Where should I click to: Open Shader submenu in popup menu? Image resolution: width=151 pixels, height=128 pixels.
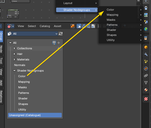click(x=121, y=30)
